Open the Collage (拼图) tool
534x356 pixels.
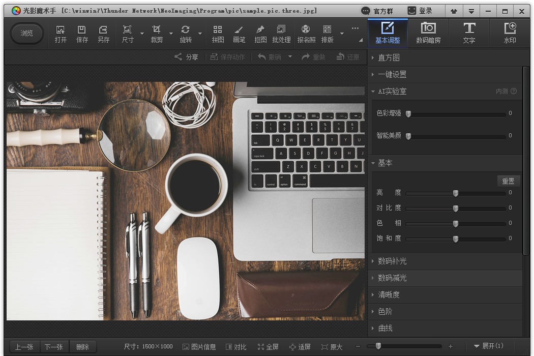coord(218,34)
